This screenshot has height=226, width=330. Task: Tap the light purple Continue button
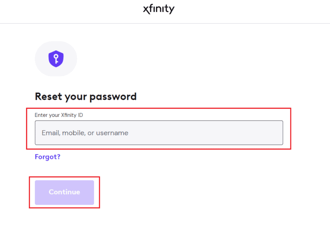[64, 192]
